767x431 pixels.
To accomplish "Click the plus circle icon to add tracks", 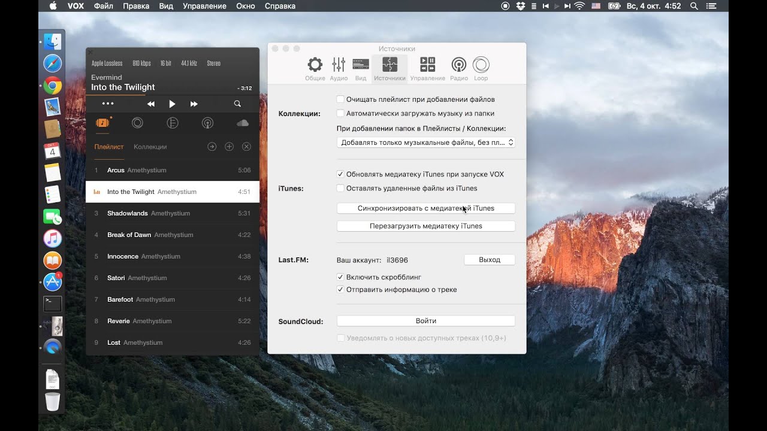I will pos(229,147).
